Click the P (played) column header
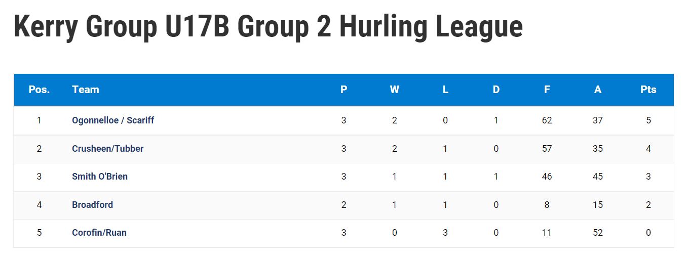 pyautogui.click(x=344, y=90)
